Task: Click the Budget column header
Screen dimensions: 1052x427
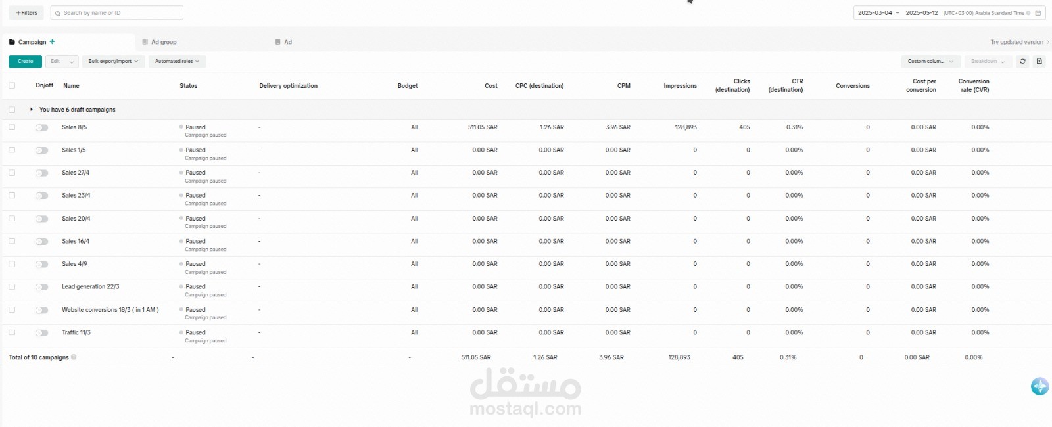Action: click(408, 86)
